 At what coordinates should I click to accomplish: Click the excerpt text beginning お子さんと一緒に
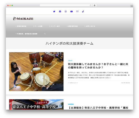click(x=99, y=75)
